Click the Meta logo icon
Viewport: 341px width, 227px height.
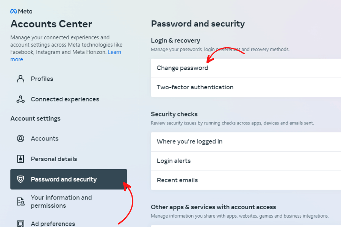pos(13,11)
